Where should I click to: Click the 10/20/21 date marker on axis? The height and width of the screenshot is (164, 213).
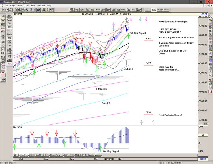(x=109, y=159)
